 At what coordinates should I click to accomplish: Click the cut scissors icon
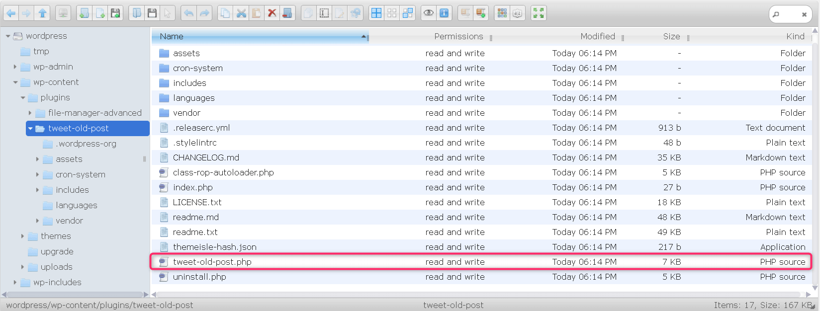pos(241,13)
